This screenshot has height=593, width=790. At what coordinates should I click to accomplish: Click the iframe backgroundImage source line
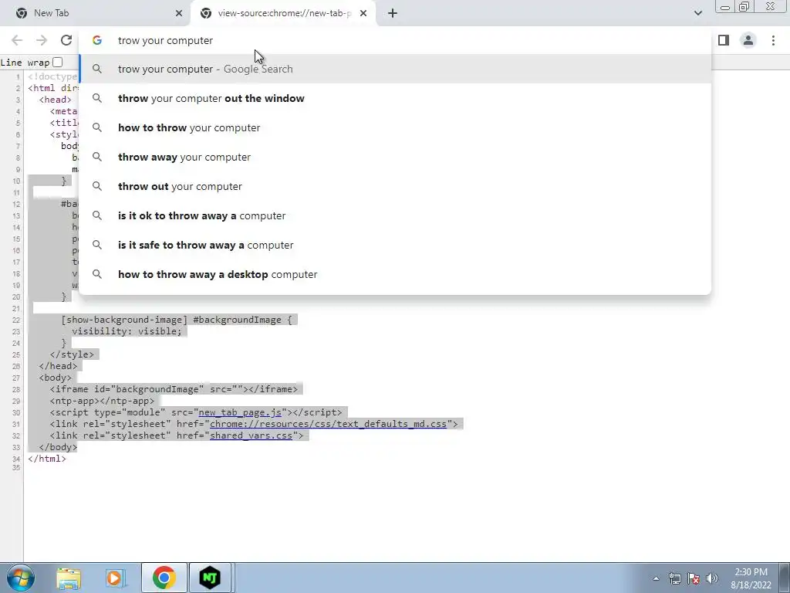(174, 389)
